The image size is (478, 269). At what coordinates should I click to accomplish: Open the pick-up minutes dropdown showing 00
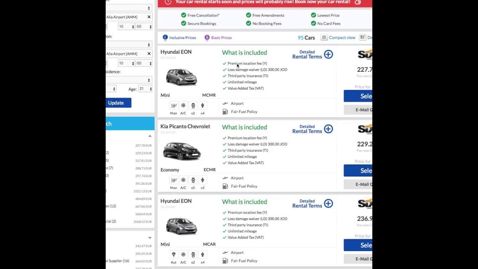(x=144, y=27)
